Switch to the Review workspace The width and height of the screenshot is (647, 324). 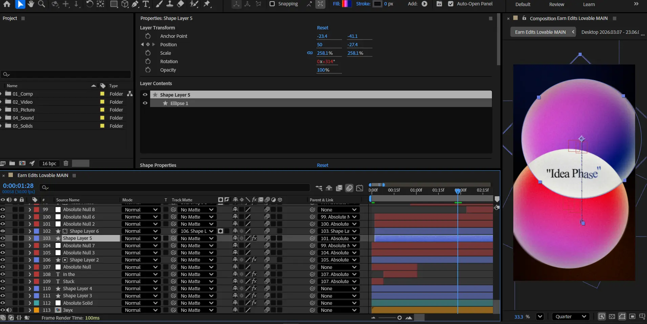tap(557, 4)
